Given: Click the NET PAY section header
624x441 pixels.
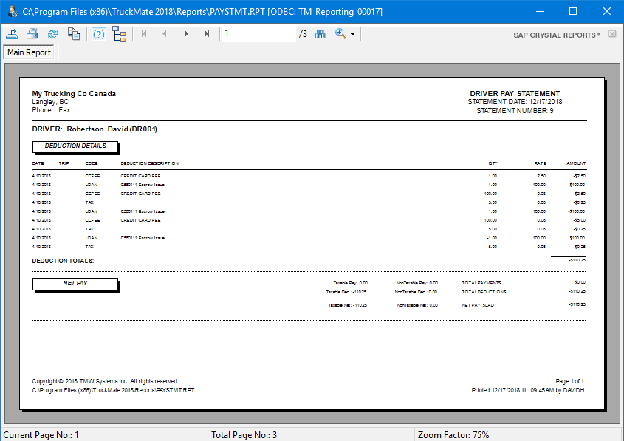Looking at the screenshot, I should click(x=75, y=284).
